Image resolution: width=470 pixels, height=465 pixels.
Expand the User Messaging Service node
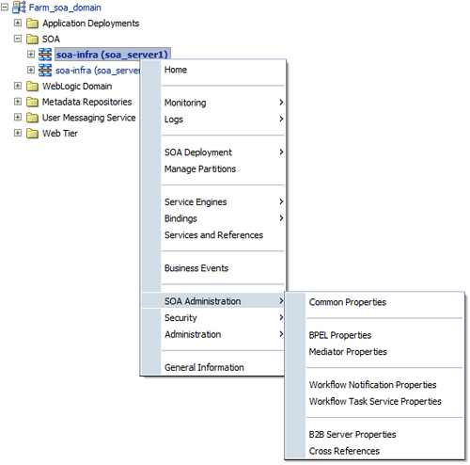coord(18,117)
